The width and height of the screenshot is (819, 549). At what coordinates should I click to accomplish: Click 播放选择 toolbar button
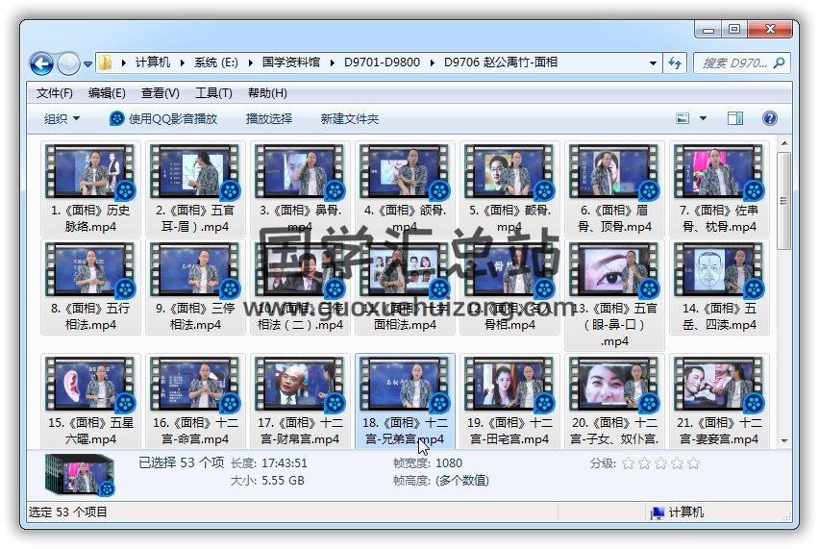click(x=269, y=118)
